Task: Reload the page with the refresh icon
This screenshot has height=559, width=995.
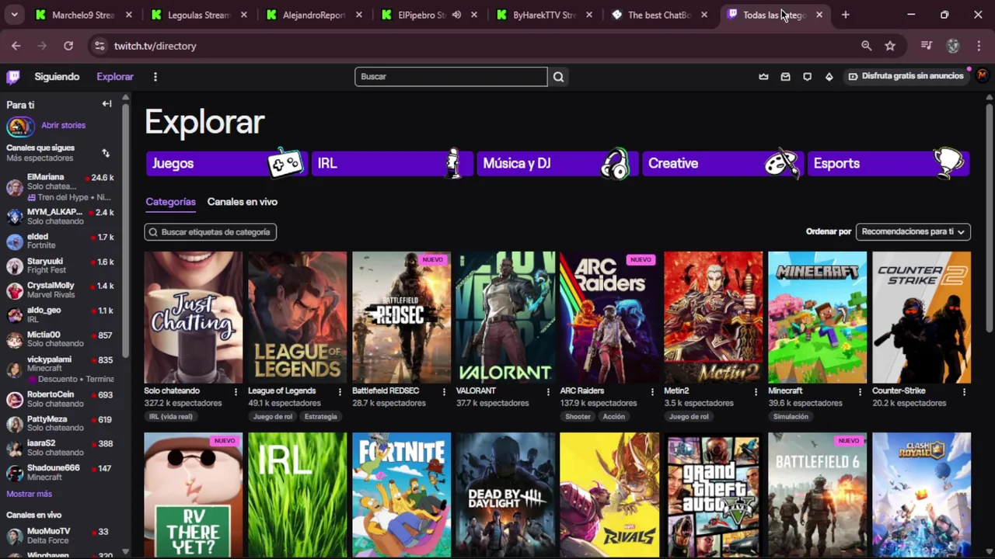Action: [x=68, y=46]
